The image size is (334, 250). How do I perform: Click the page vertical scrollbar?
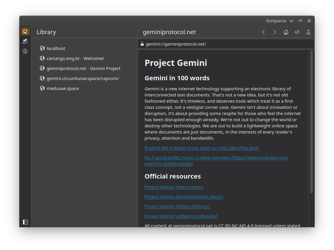[x=311, y=122]
